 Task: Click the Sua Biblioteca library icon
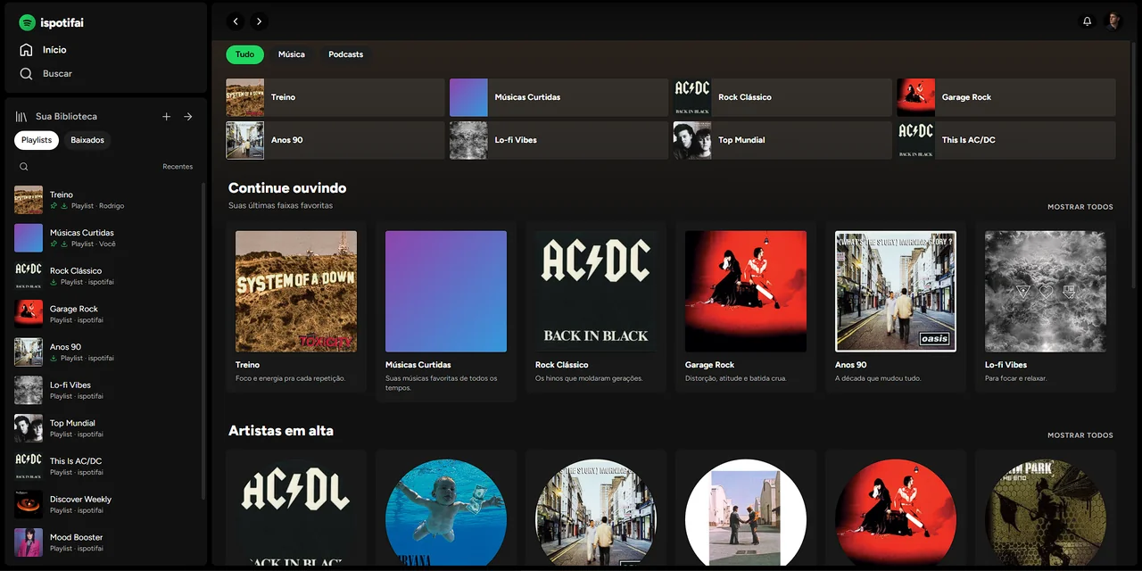21,117
